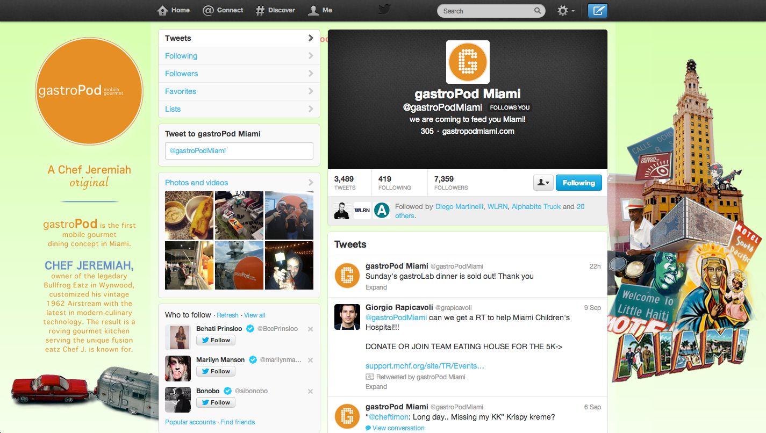Click Refresh in Who to follow
The image size is (766, 433).
tap(227, 315)
